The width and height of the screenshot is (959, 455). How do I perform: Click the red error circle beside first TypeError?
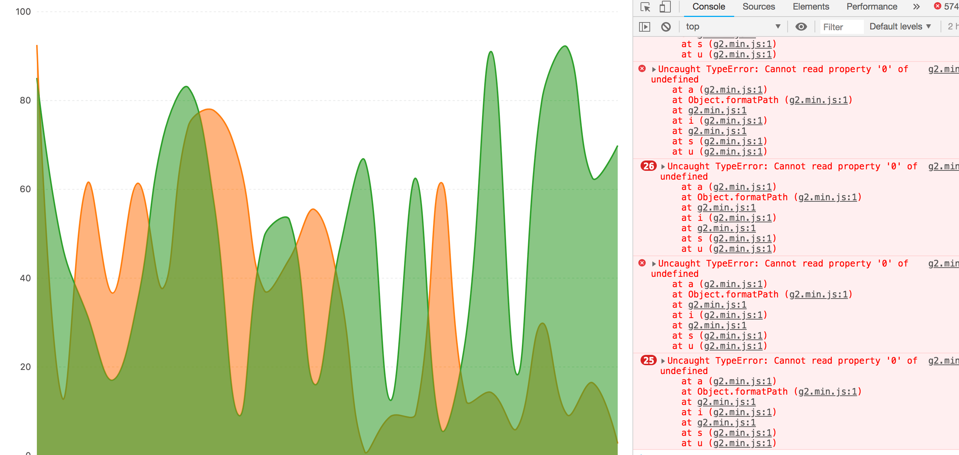(642, 68)
